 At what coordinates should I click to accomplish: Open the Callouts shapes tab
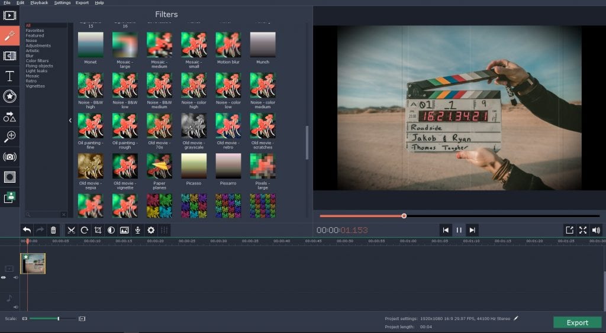coord(9,117)
